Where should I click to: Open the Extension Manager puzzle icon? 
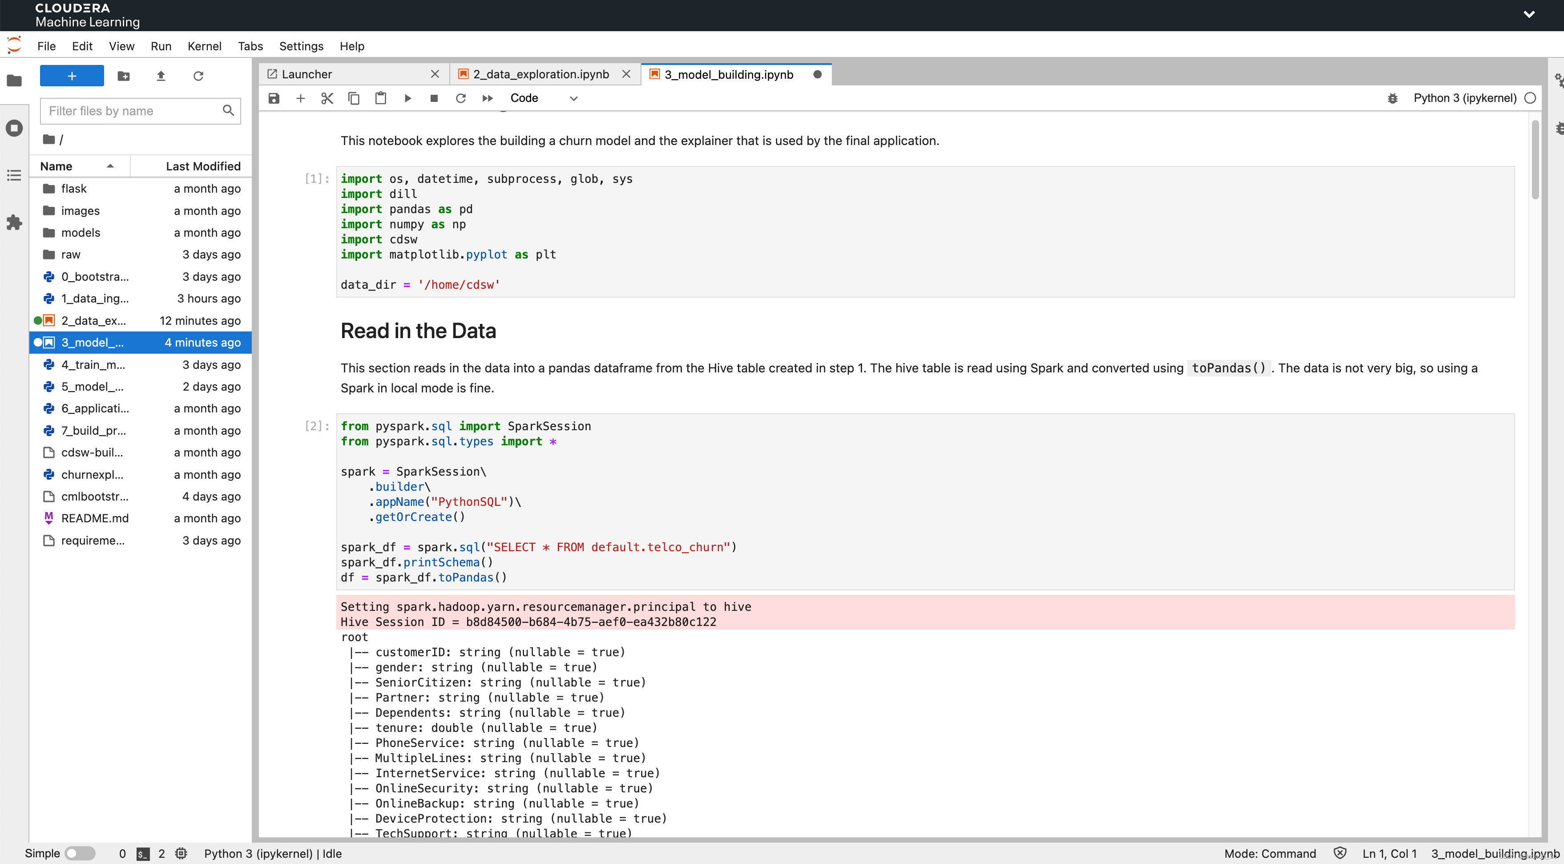[14, 223]
